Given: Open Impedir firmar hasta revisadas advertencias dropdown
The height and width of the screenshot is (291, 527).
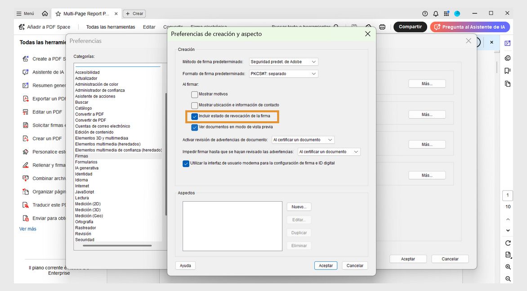Looking at the screenshot, I should click(329, 152).
